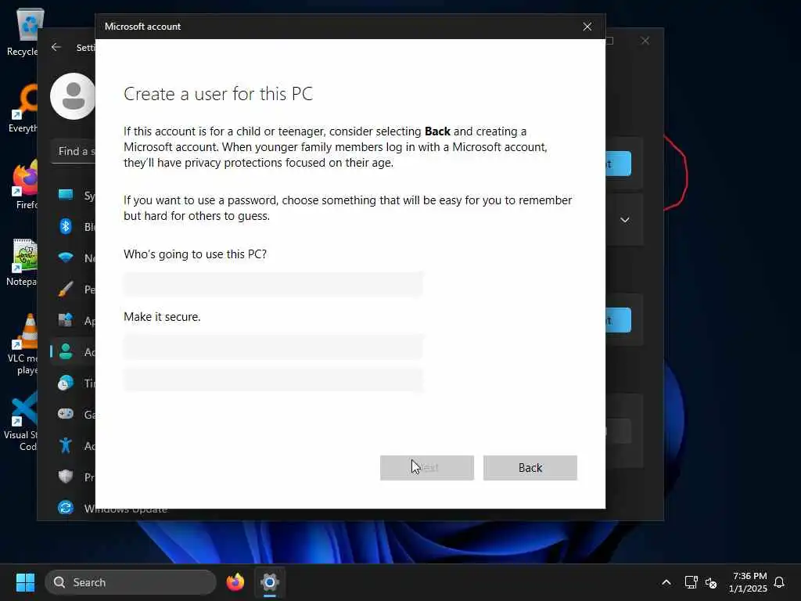Click the 'Find a setting' search box
Screen dimensions: 801x601
click(74, 151)
